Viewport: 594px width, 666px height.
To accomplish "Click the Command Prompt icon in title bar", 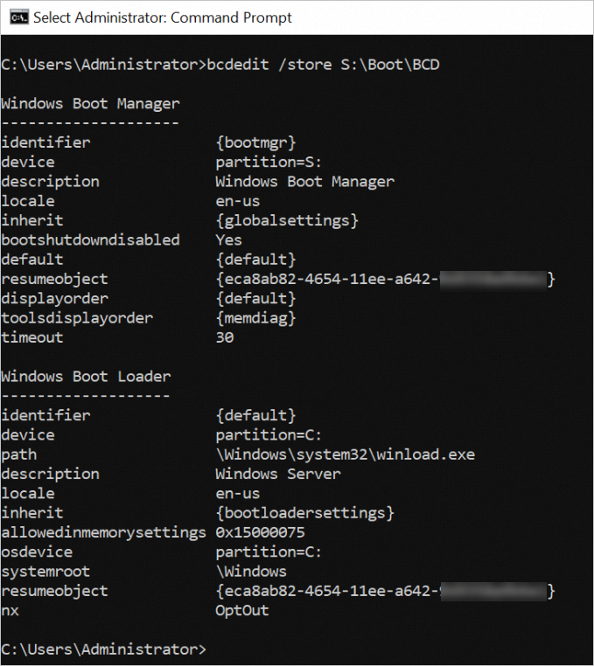I will click(x=18, y=17).
